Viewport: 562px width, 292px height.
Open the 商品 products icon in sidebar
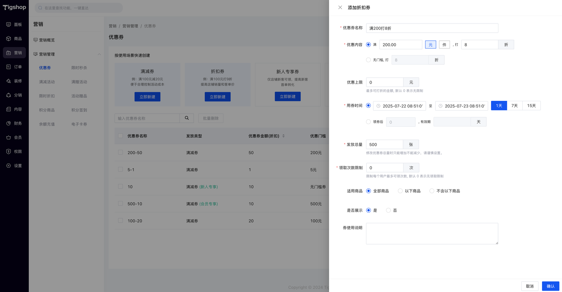coord(8,39)
